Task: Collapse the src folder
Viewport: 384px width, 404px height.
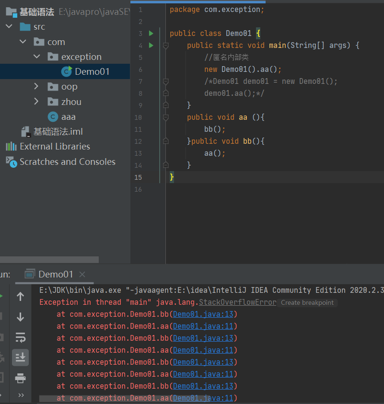Action: [9, 26]
